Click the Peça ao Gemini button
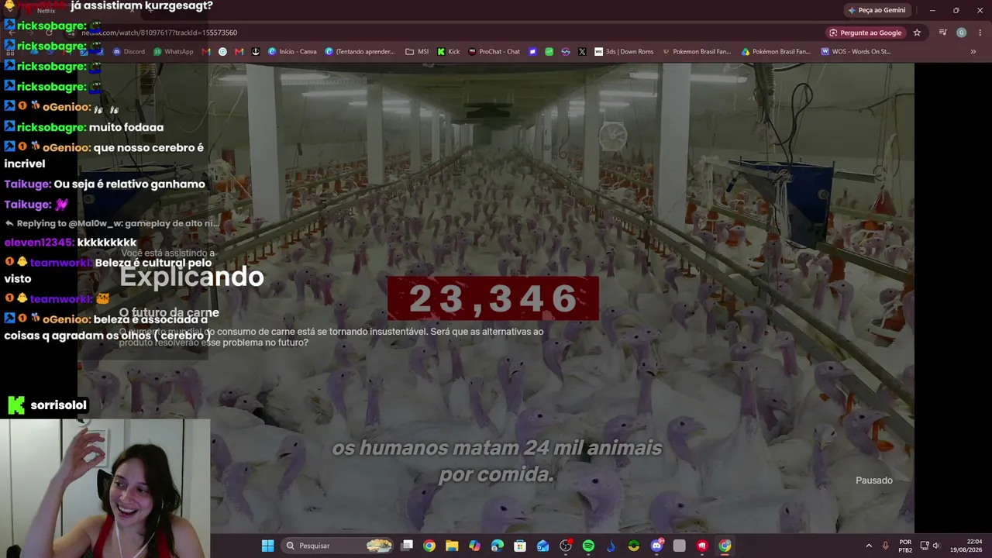 (877, 10)
